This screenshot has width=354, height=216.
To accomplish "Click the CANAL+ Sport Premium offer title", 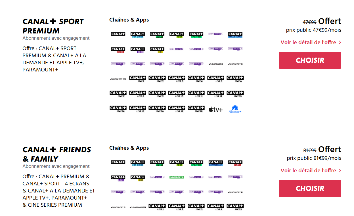I will coord(53,26).
